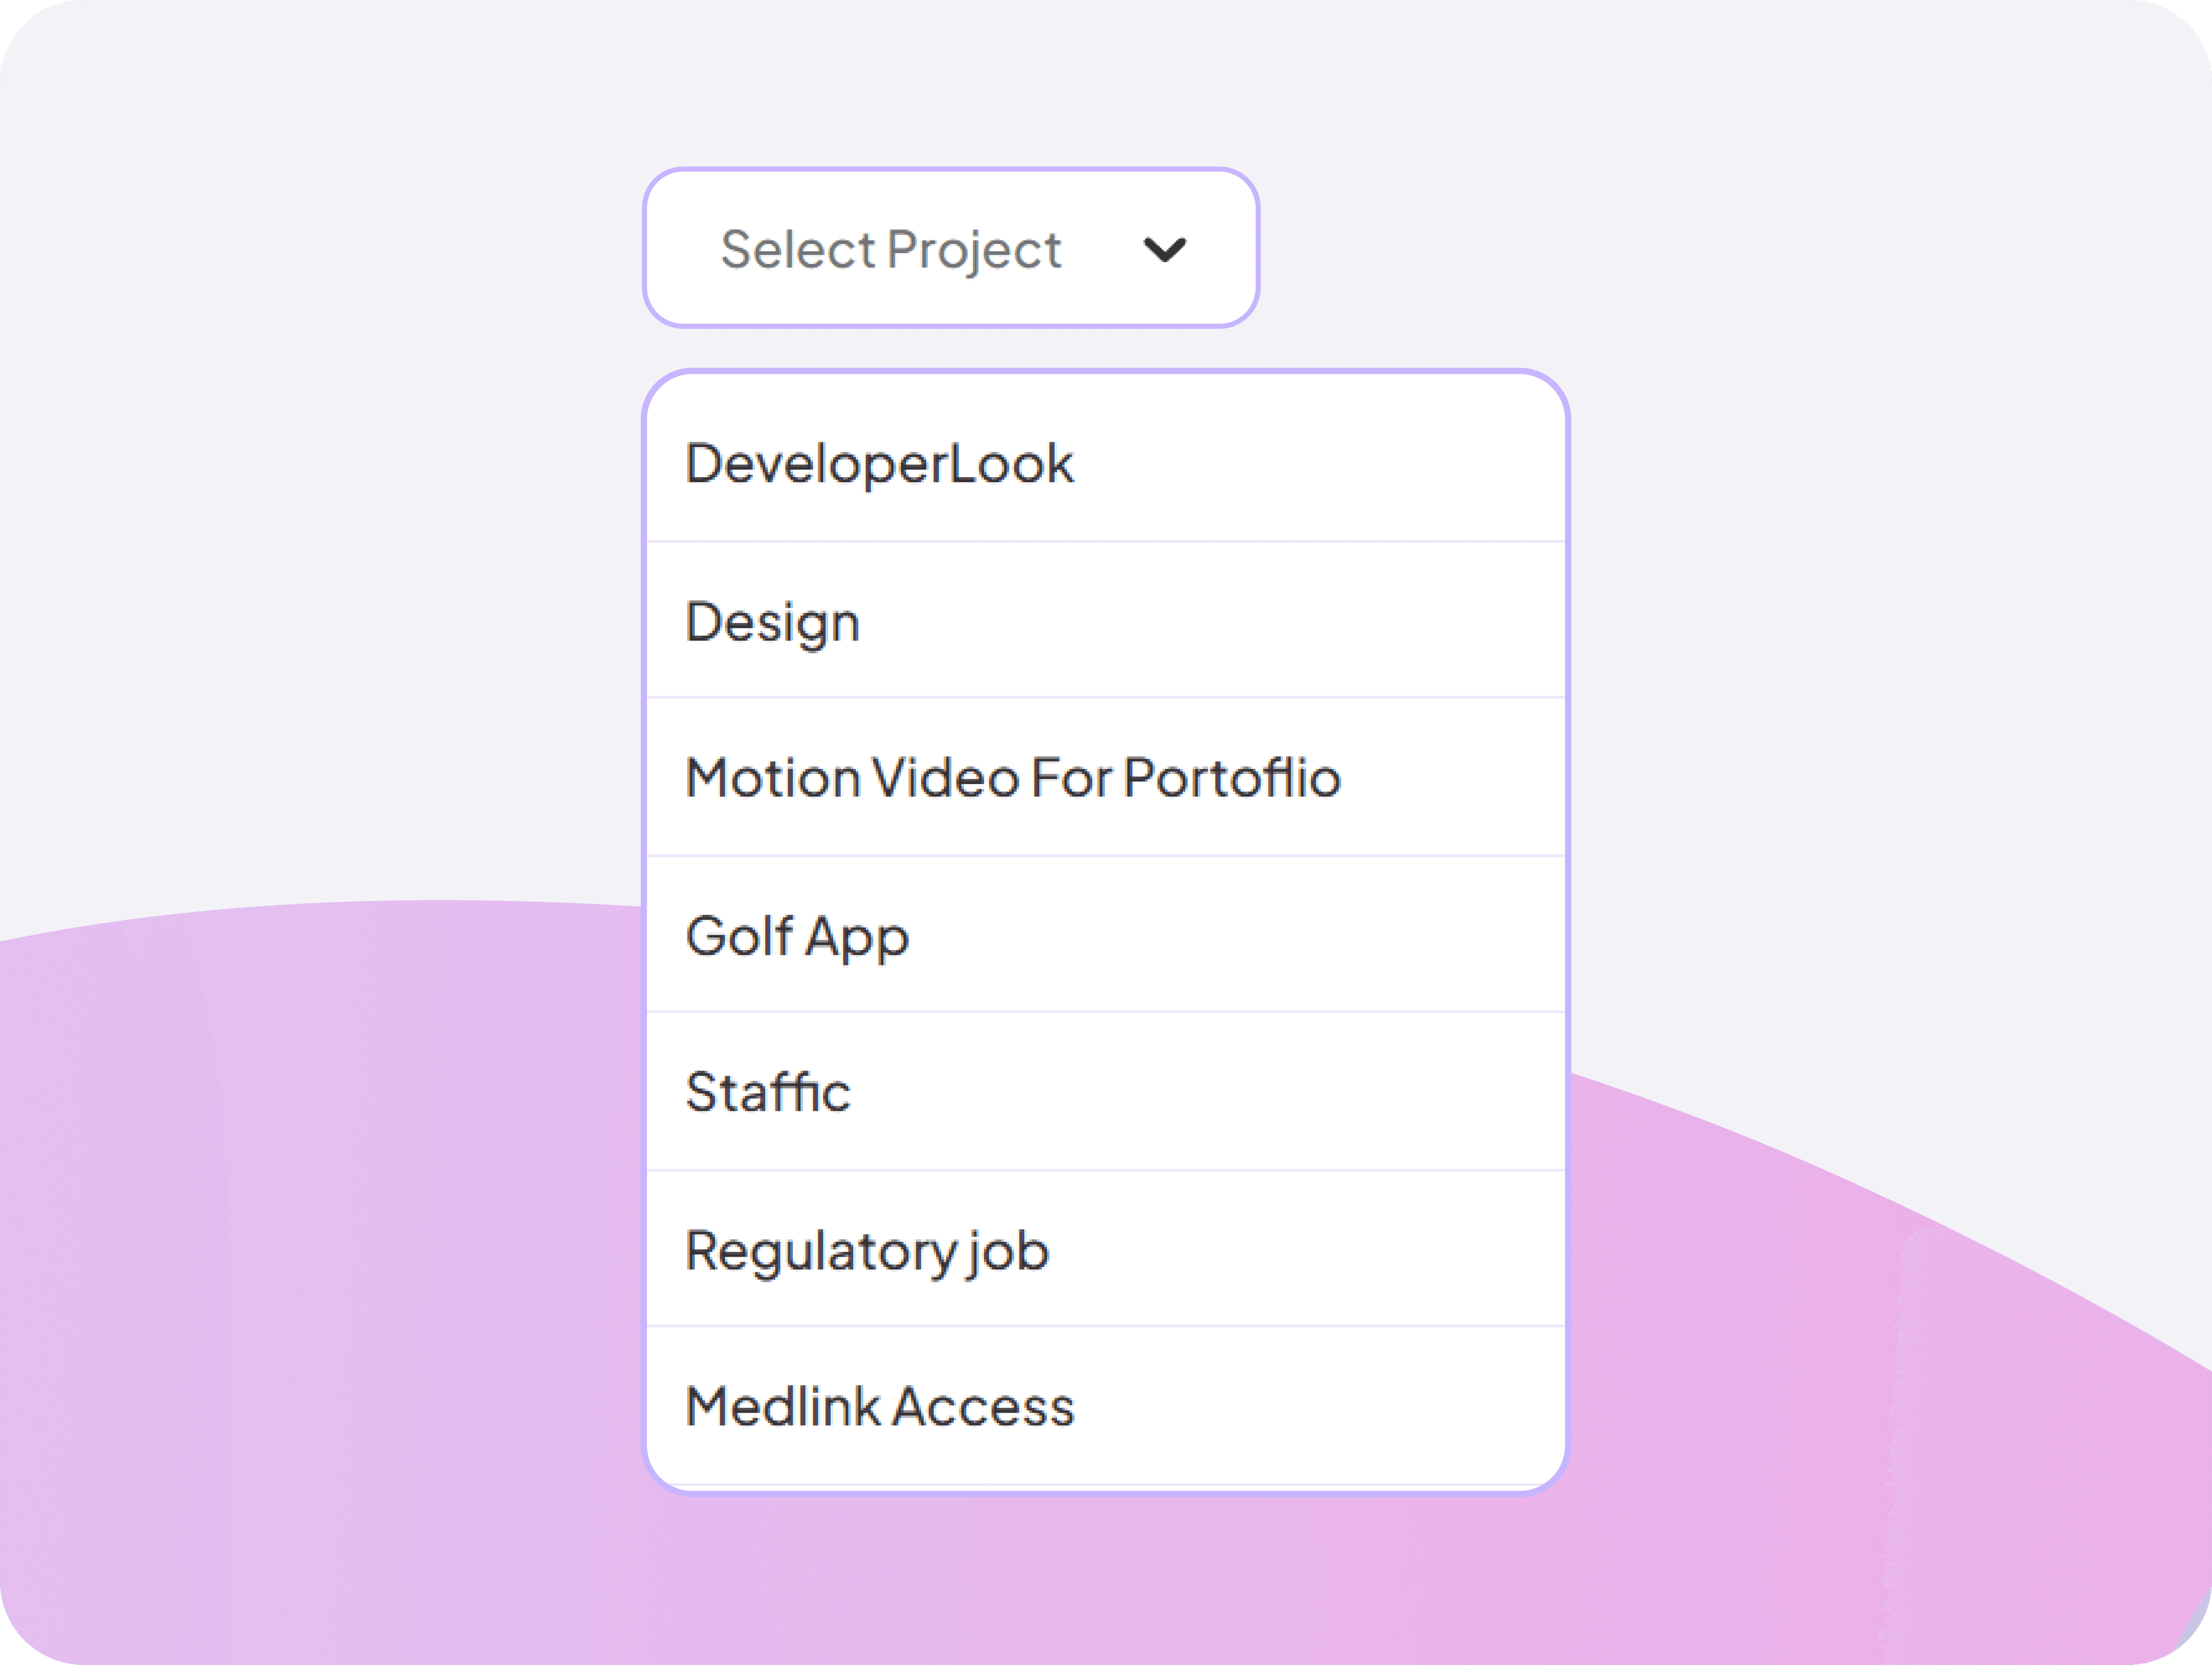Choose the Design project option

(772, 621)
